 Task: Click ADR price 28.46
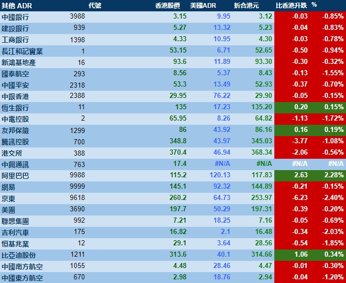[x=222, y=266]
